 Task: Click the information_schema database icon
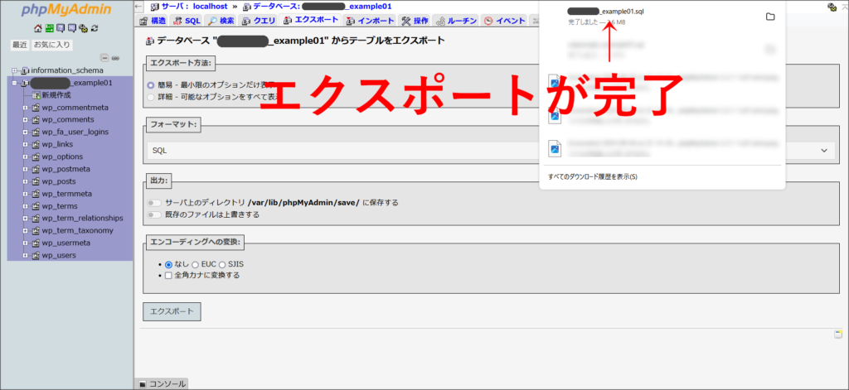[x=25, y=70]
